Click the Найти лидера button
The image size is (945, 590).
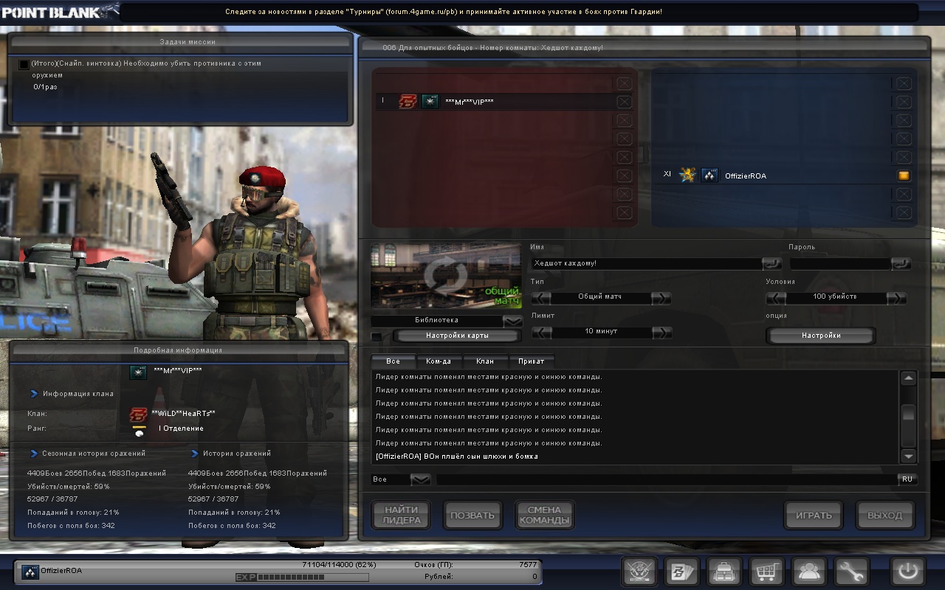pyautogui.click(x=401, y=515)
